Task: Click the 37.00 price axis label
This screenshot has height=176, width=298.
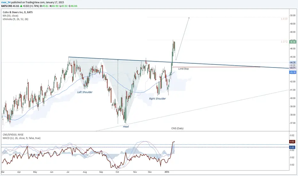Action: pos(293,123)
